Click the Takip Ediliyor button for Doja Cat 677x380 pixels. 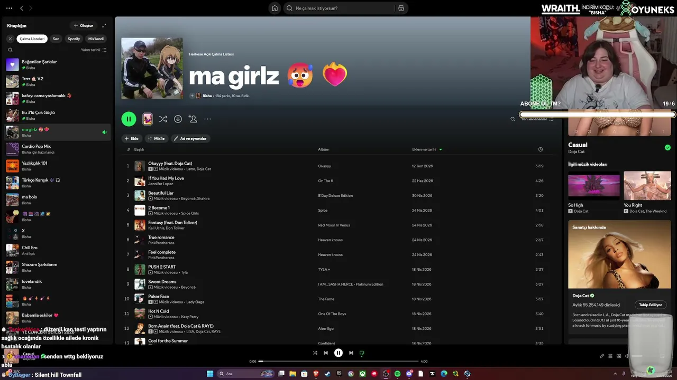(x=651, y=305)
